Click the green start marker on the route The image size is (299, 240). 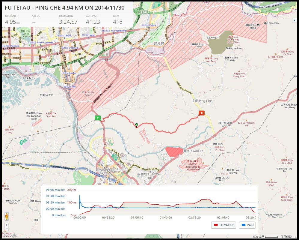pos(98,118)
